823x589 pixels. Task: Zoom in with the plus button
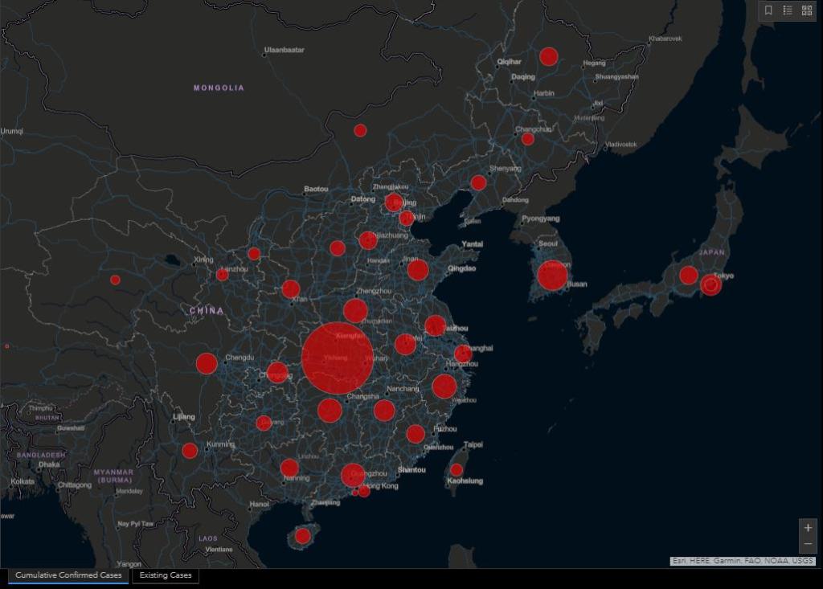tap(808, 528)
